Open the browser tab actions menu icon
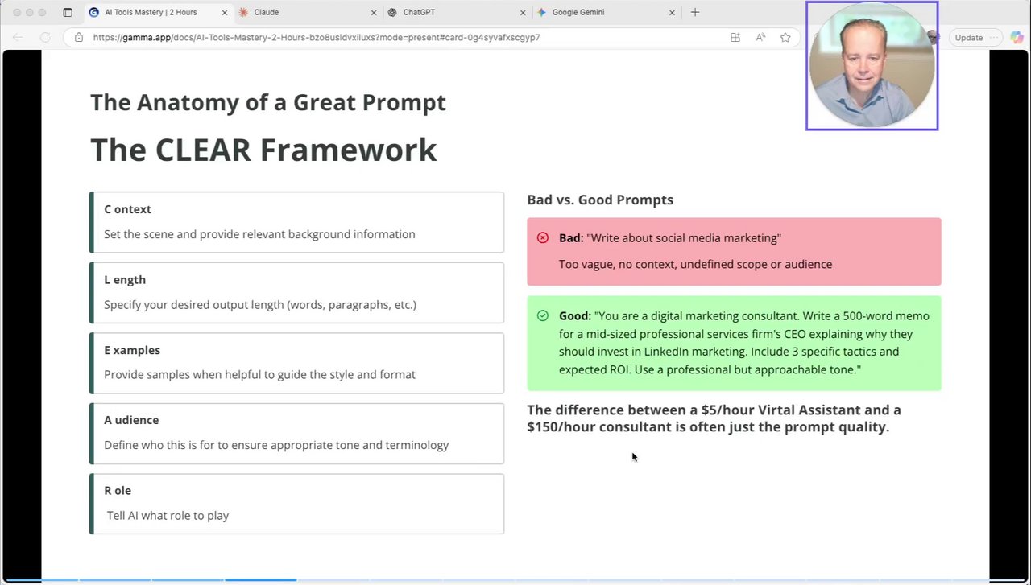Viewport: 1031px width, 585px height. (68, 12)
